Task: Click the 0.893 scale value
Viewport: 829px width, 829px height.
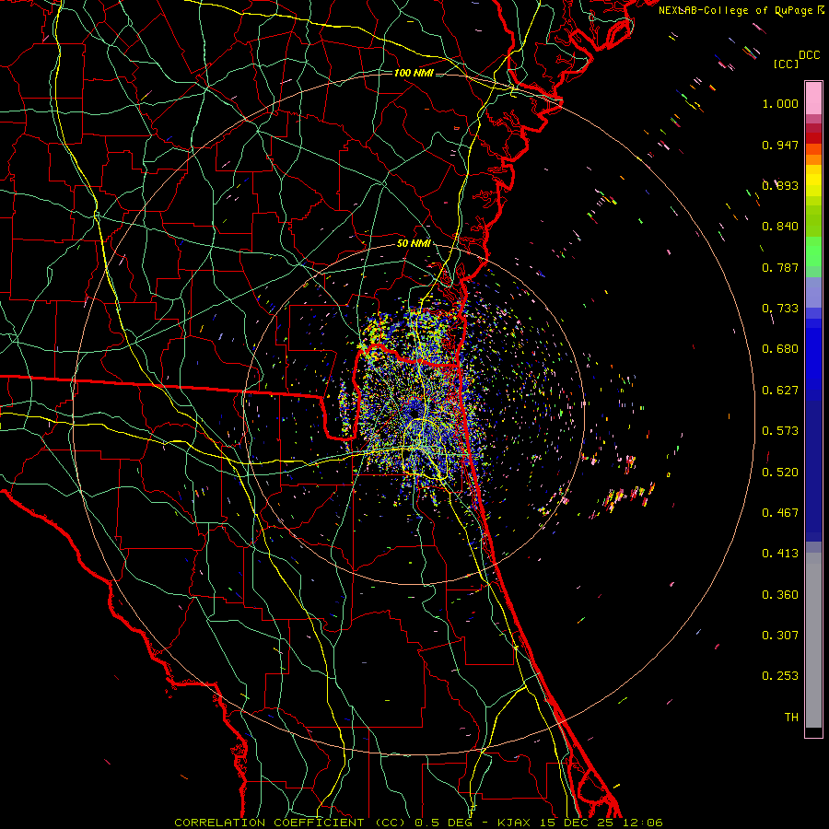Action: (780, 185)
